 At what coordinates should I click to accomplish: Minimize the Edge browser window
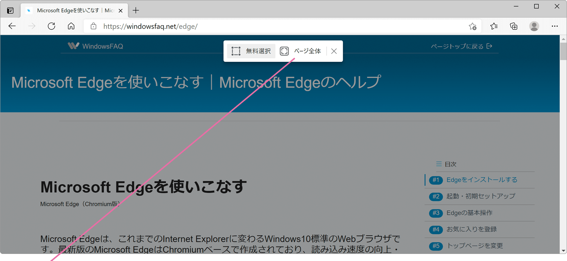point(516,6)
